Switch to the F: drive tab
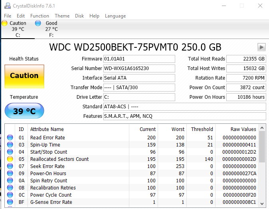This screenshot has width=269, height=209. (x=51, y=29)
